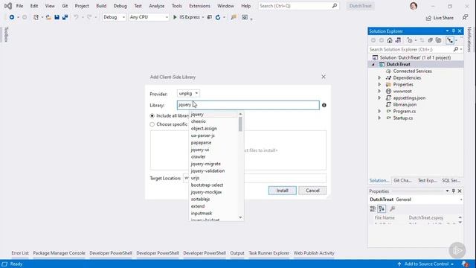Viewport: 476px width, 268px height.
Task: Click the user account avatar
Action: (x=414, y=6)
